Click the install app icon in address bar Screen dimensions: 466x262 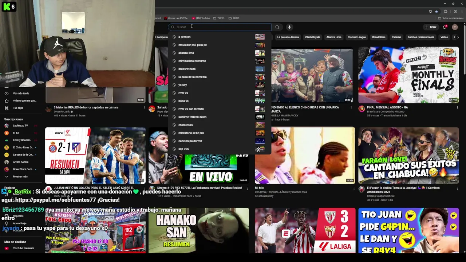(x=431, y=11)
